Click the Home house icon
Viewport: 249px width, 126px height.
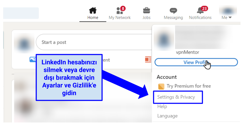tap(93, 10)
